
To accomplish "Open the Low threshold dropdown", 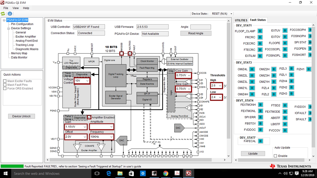I will click(216, 97).
